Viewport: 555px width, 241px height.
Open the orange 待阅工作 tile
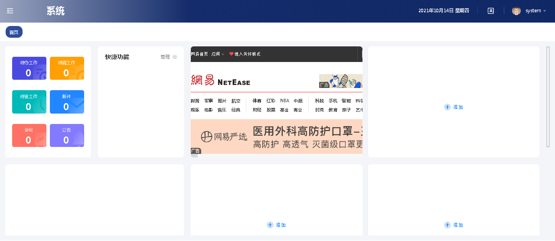click(67, 68)
